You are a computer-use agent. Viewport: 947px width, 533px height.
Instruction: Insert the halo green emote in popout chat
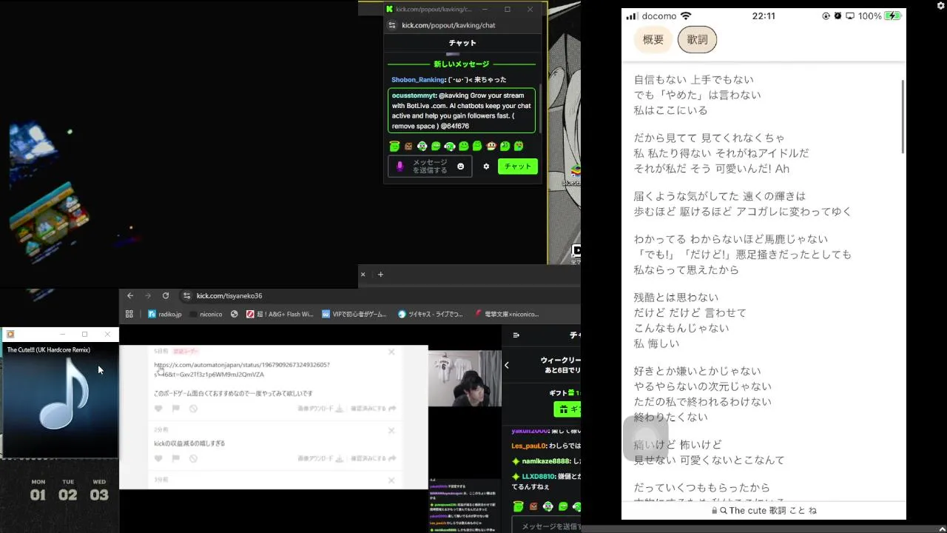tap(394, 147)
